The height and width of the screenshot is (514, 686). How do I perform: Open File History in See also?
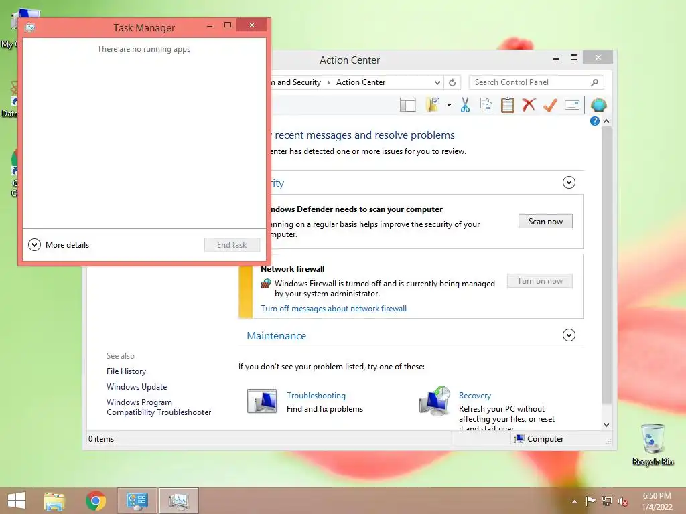126,371
